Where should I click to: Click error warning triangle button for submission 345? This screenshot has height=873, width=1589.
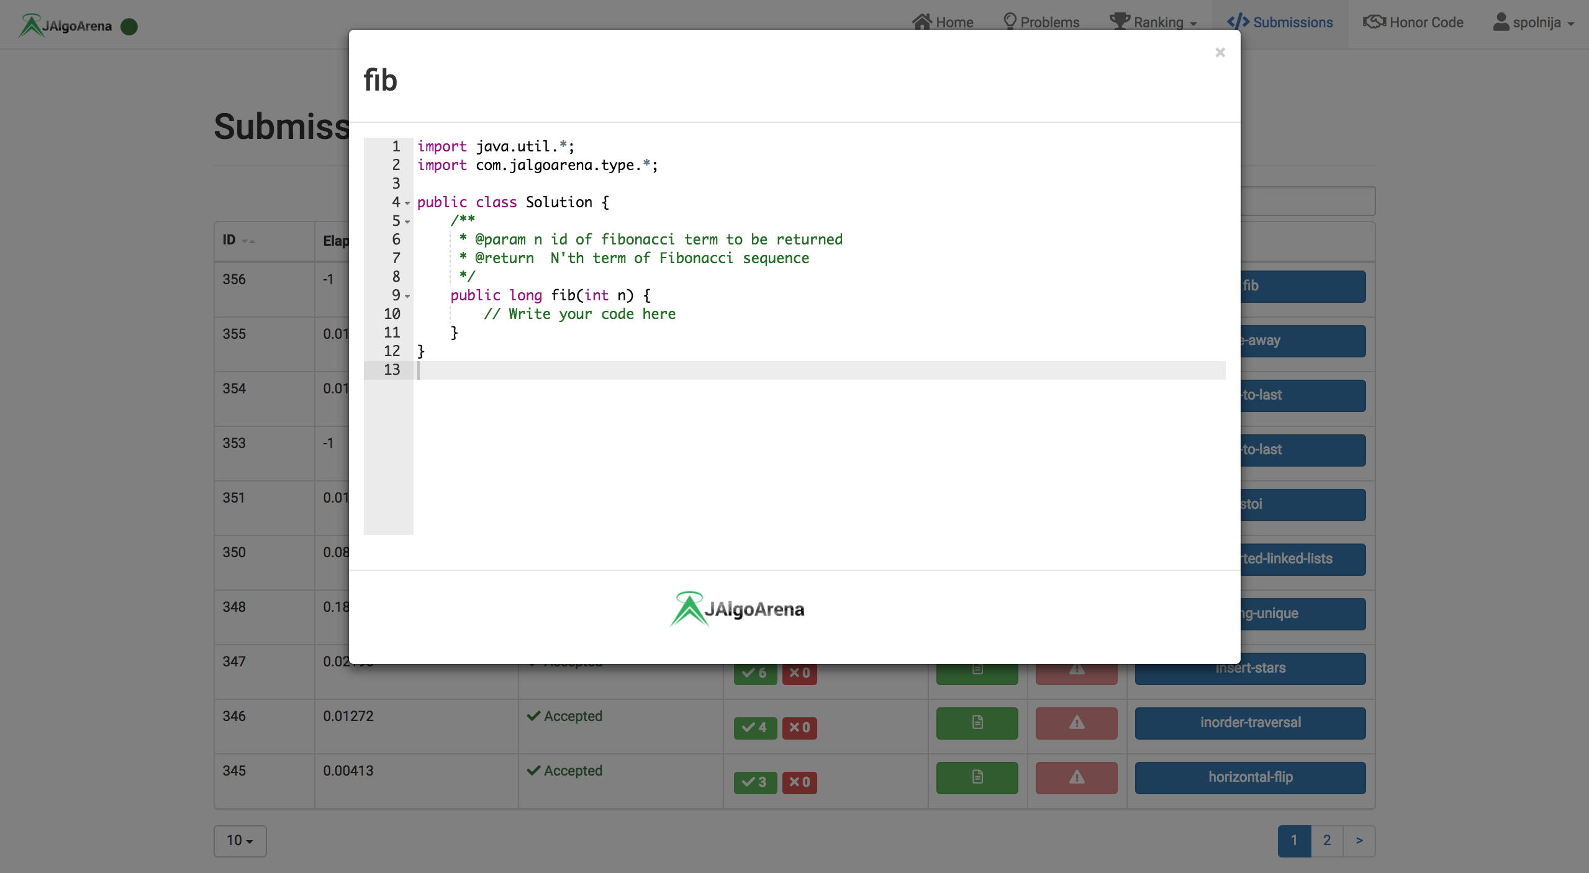coord(1076,777)
